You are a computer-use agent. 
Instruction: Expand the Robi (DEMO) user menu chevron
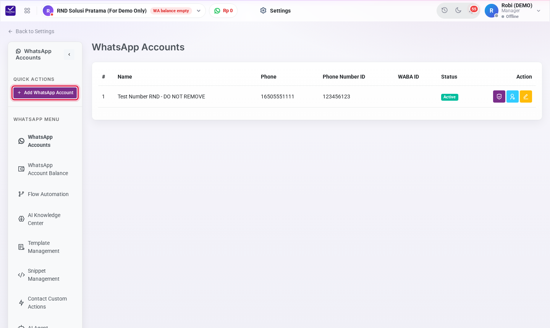(x=539, y=11)
